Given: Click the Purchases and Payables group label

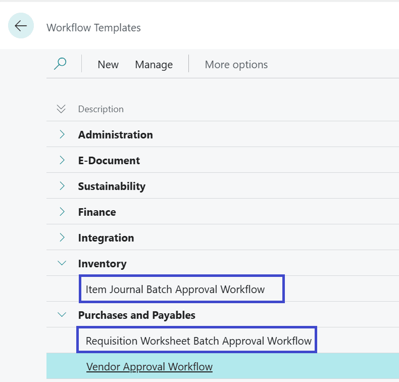Looking at the screenshot, I should (x=136, y=315).
